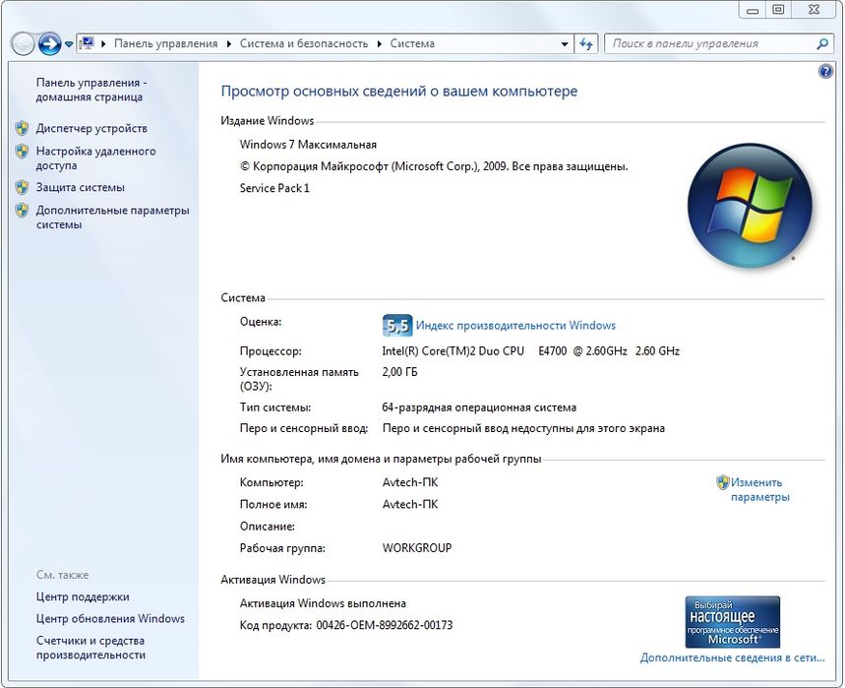Open Защита системы settings
Screen dimensions: 845x688
click(x=81, y=188)
